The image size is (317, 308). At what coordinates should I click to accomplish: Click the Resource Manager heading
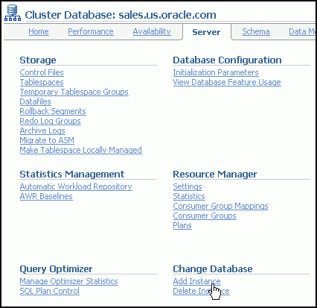[215, 175]
